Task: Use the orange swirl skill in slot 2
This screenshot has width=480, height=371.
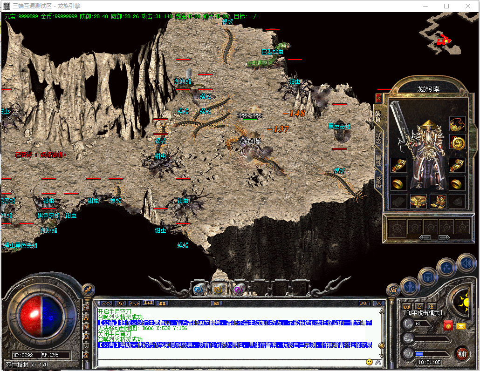Action: point(219,289)
